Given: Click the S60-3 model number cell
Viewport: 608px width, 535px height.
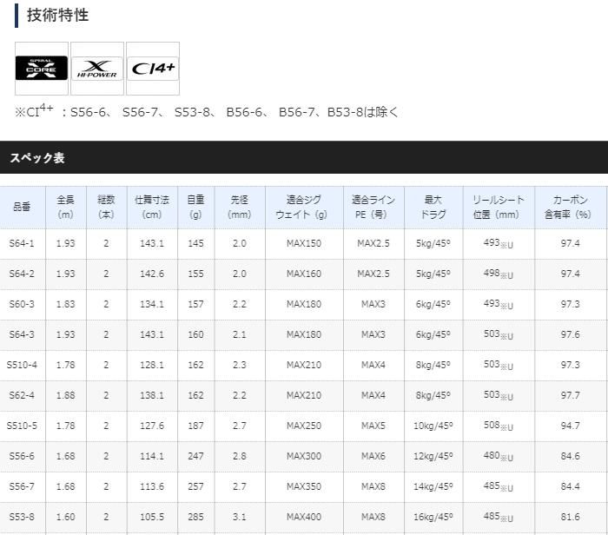Looking at the screenshot, I should point(22,304).
